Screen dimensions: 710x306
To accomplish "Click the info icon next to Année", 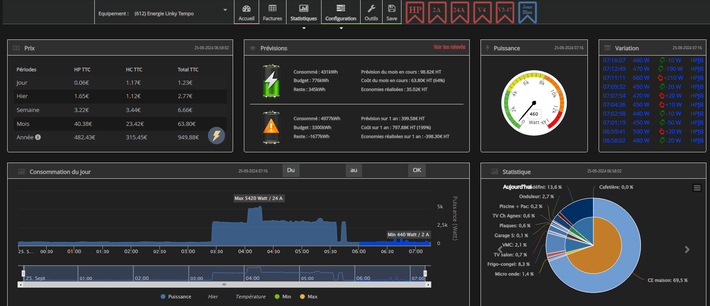I will point(38,137).
